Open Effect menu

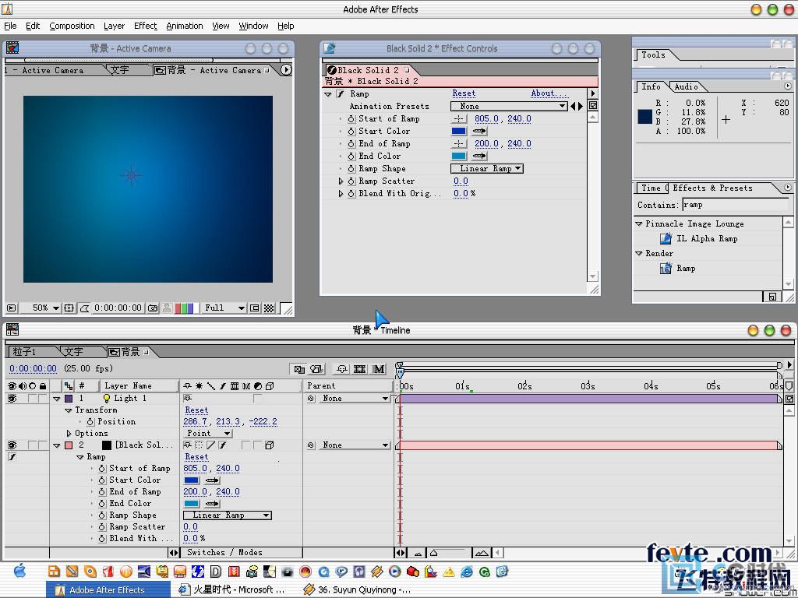[145, 26]
